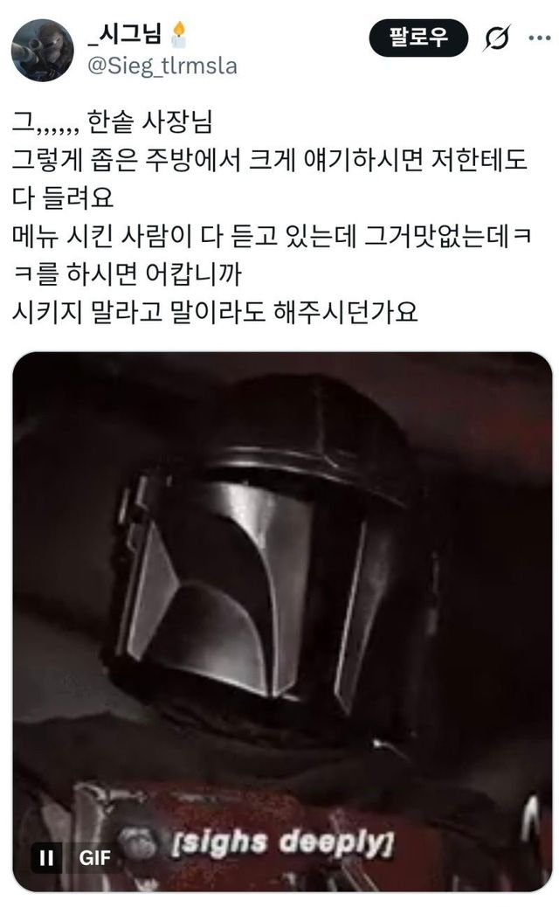This screenshot has width=559, height=907.
Task: Click the line starting with 그렇게 좁은 주방에서
Action: (x=269, y=160)
